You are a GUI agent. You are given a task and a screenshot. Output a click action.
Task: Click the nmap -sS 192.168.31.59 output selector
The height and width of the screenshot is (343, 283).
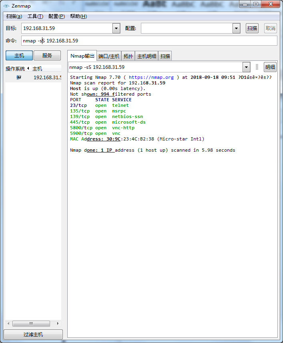[155, 67]
